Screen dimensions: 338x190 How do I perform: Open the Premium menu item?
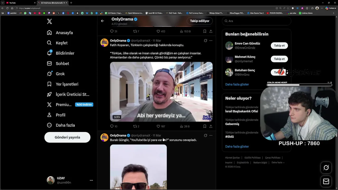click(x=69, y=105)
